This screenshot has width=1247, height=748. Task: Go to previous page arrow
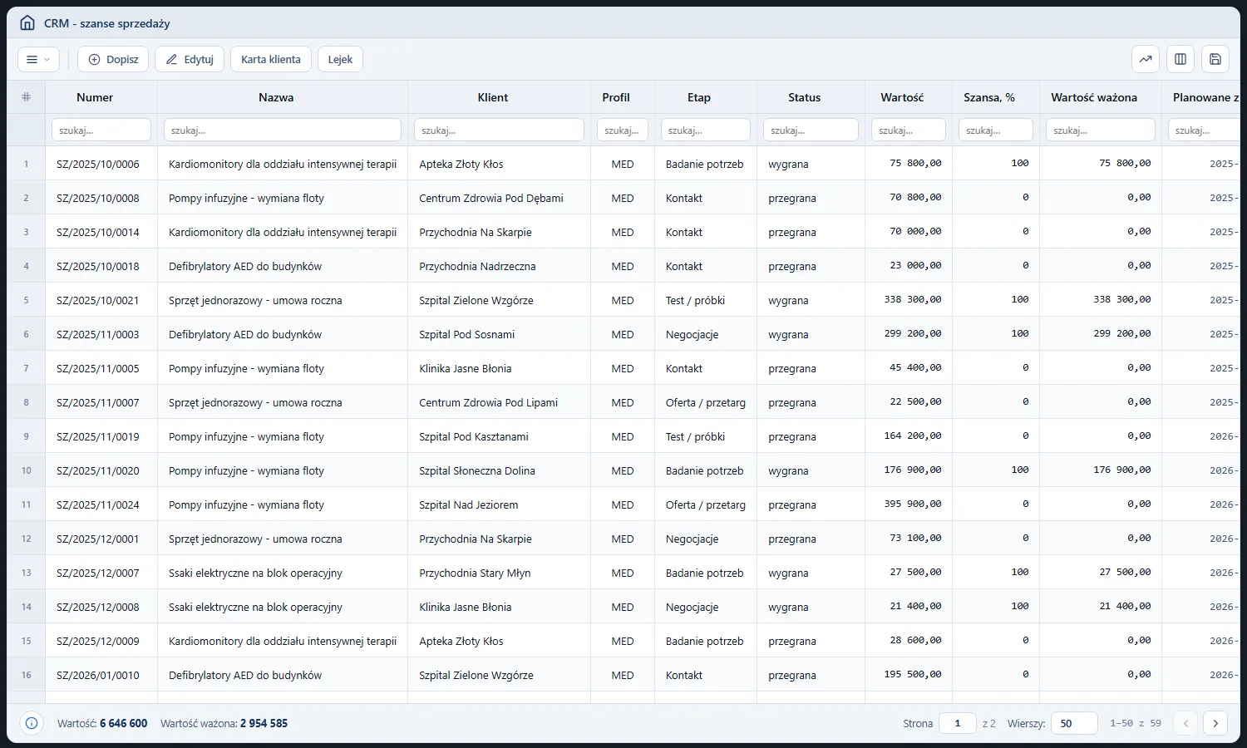pos(1186,723)
